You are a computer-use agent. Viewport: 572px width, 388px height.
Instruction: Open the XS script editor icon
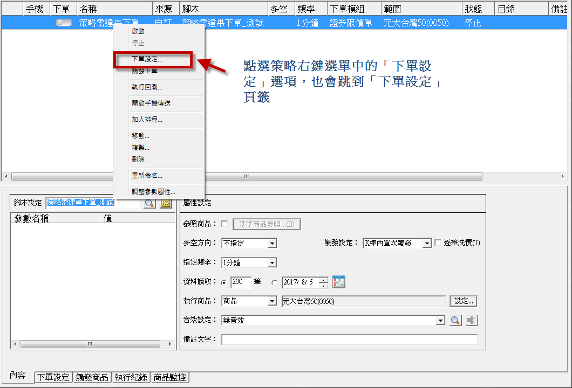pyautogui.click(x=166, y=203)
